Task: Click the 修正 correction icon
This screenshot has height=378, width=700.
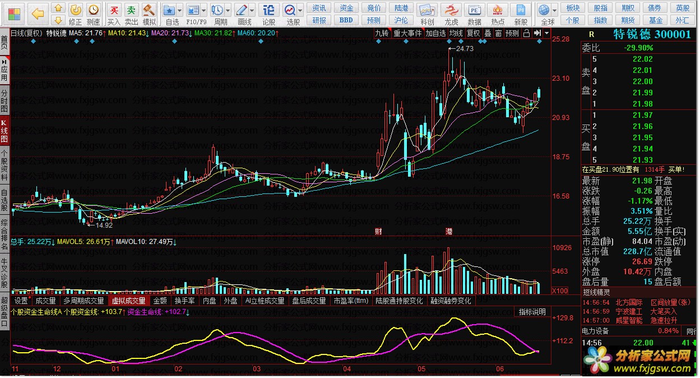Action: [76, 10]
